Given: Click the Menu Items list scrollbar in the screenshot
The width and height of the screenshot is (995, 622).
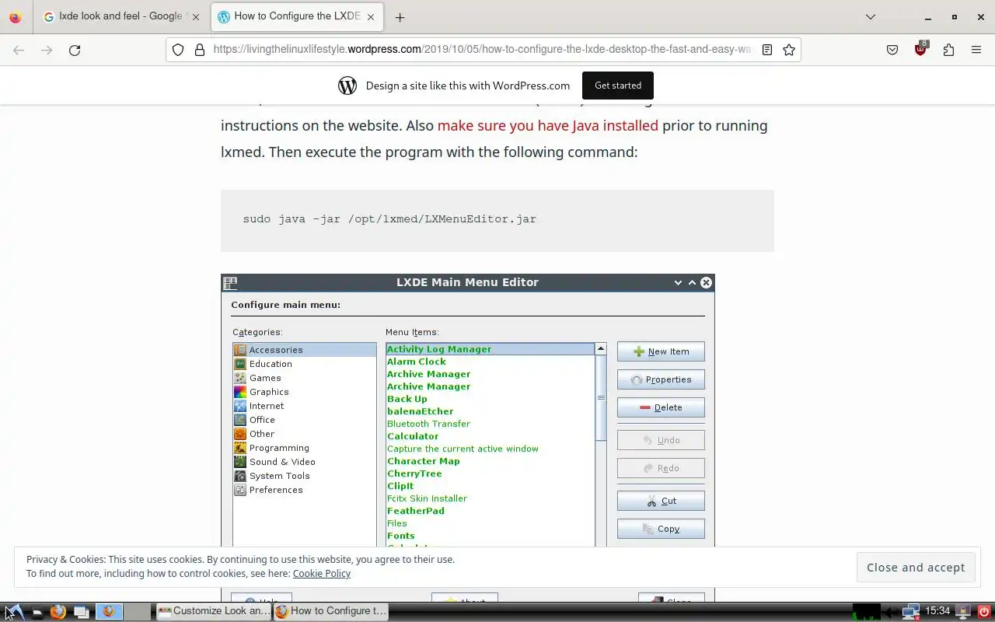Looking at the screenshot, I should (601, 445).
